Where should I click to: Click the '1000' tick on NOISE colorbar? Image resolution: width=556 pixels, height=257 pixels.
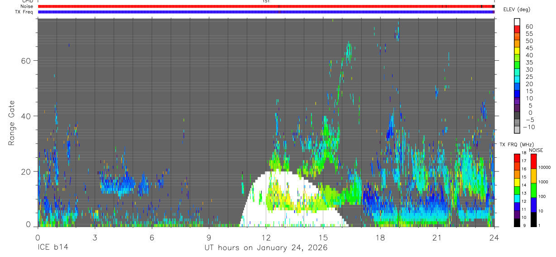click(x=543, y=182)
